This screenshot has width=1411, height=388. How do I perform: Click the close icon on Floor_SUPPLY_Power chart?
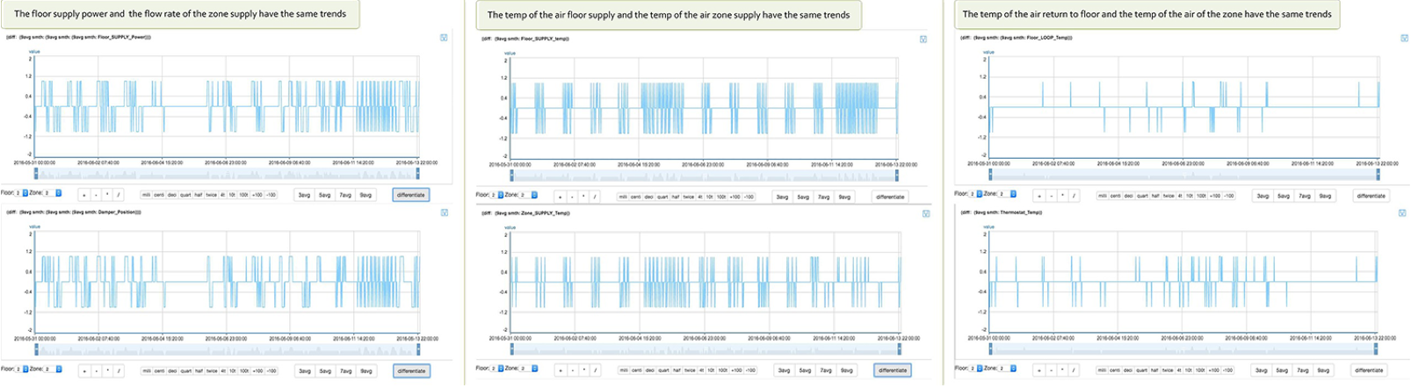(x=445, y=38)
